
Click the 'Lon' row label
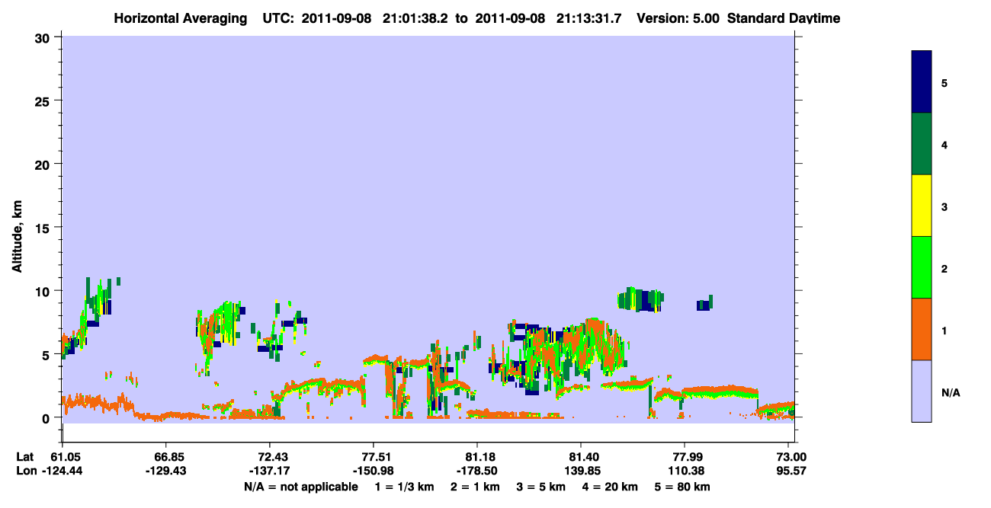coord(25,471)
